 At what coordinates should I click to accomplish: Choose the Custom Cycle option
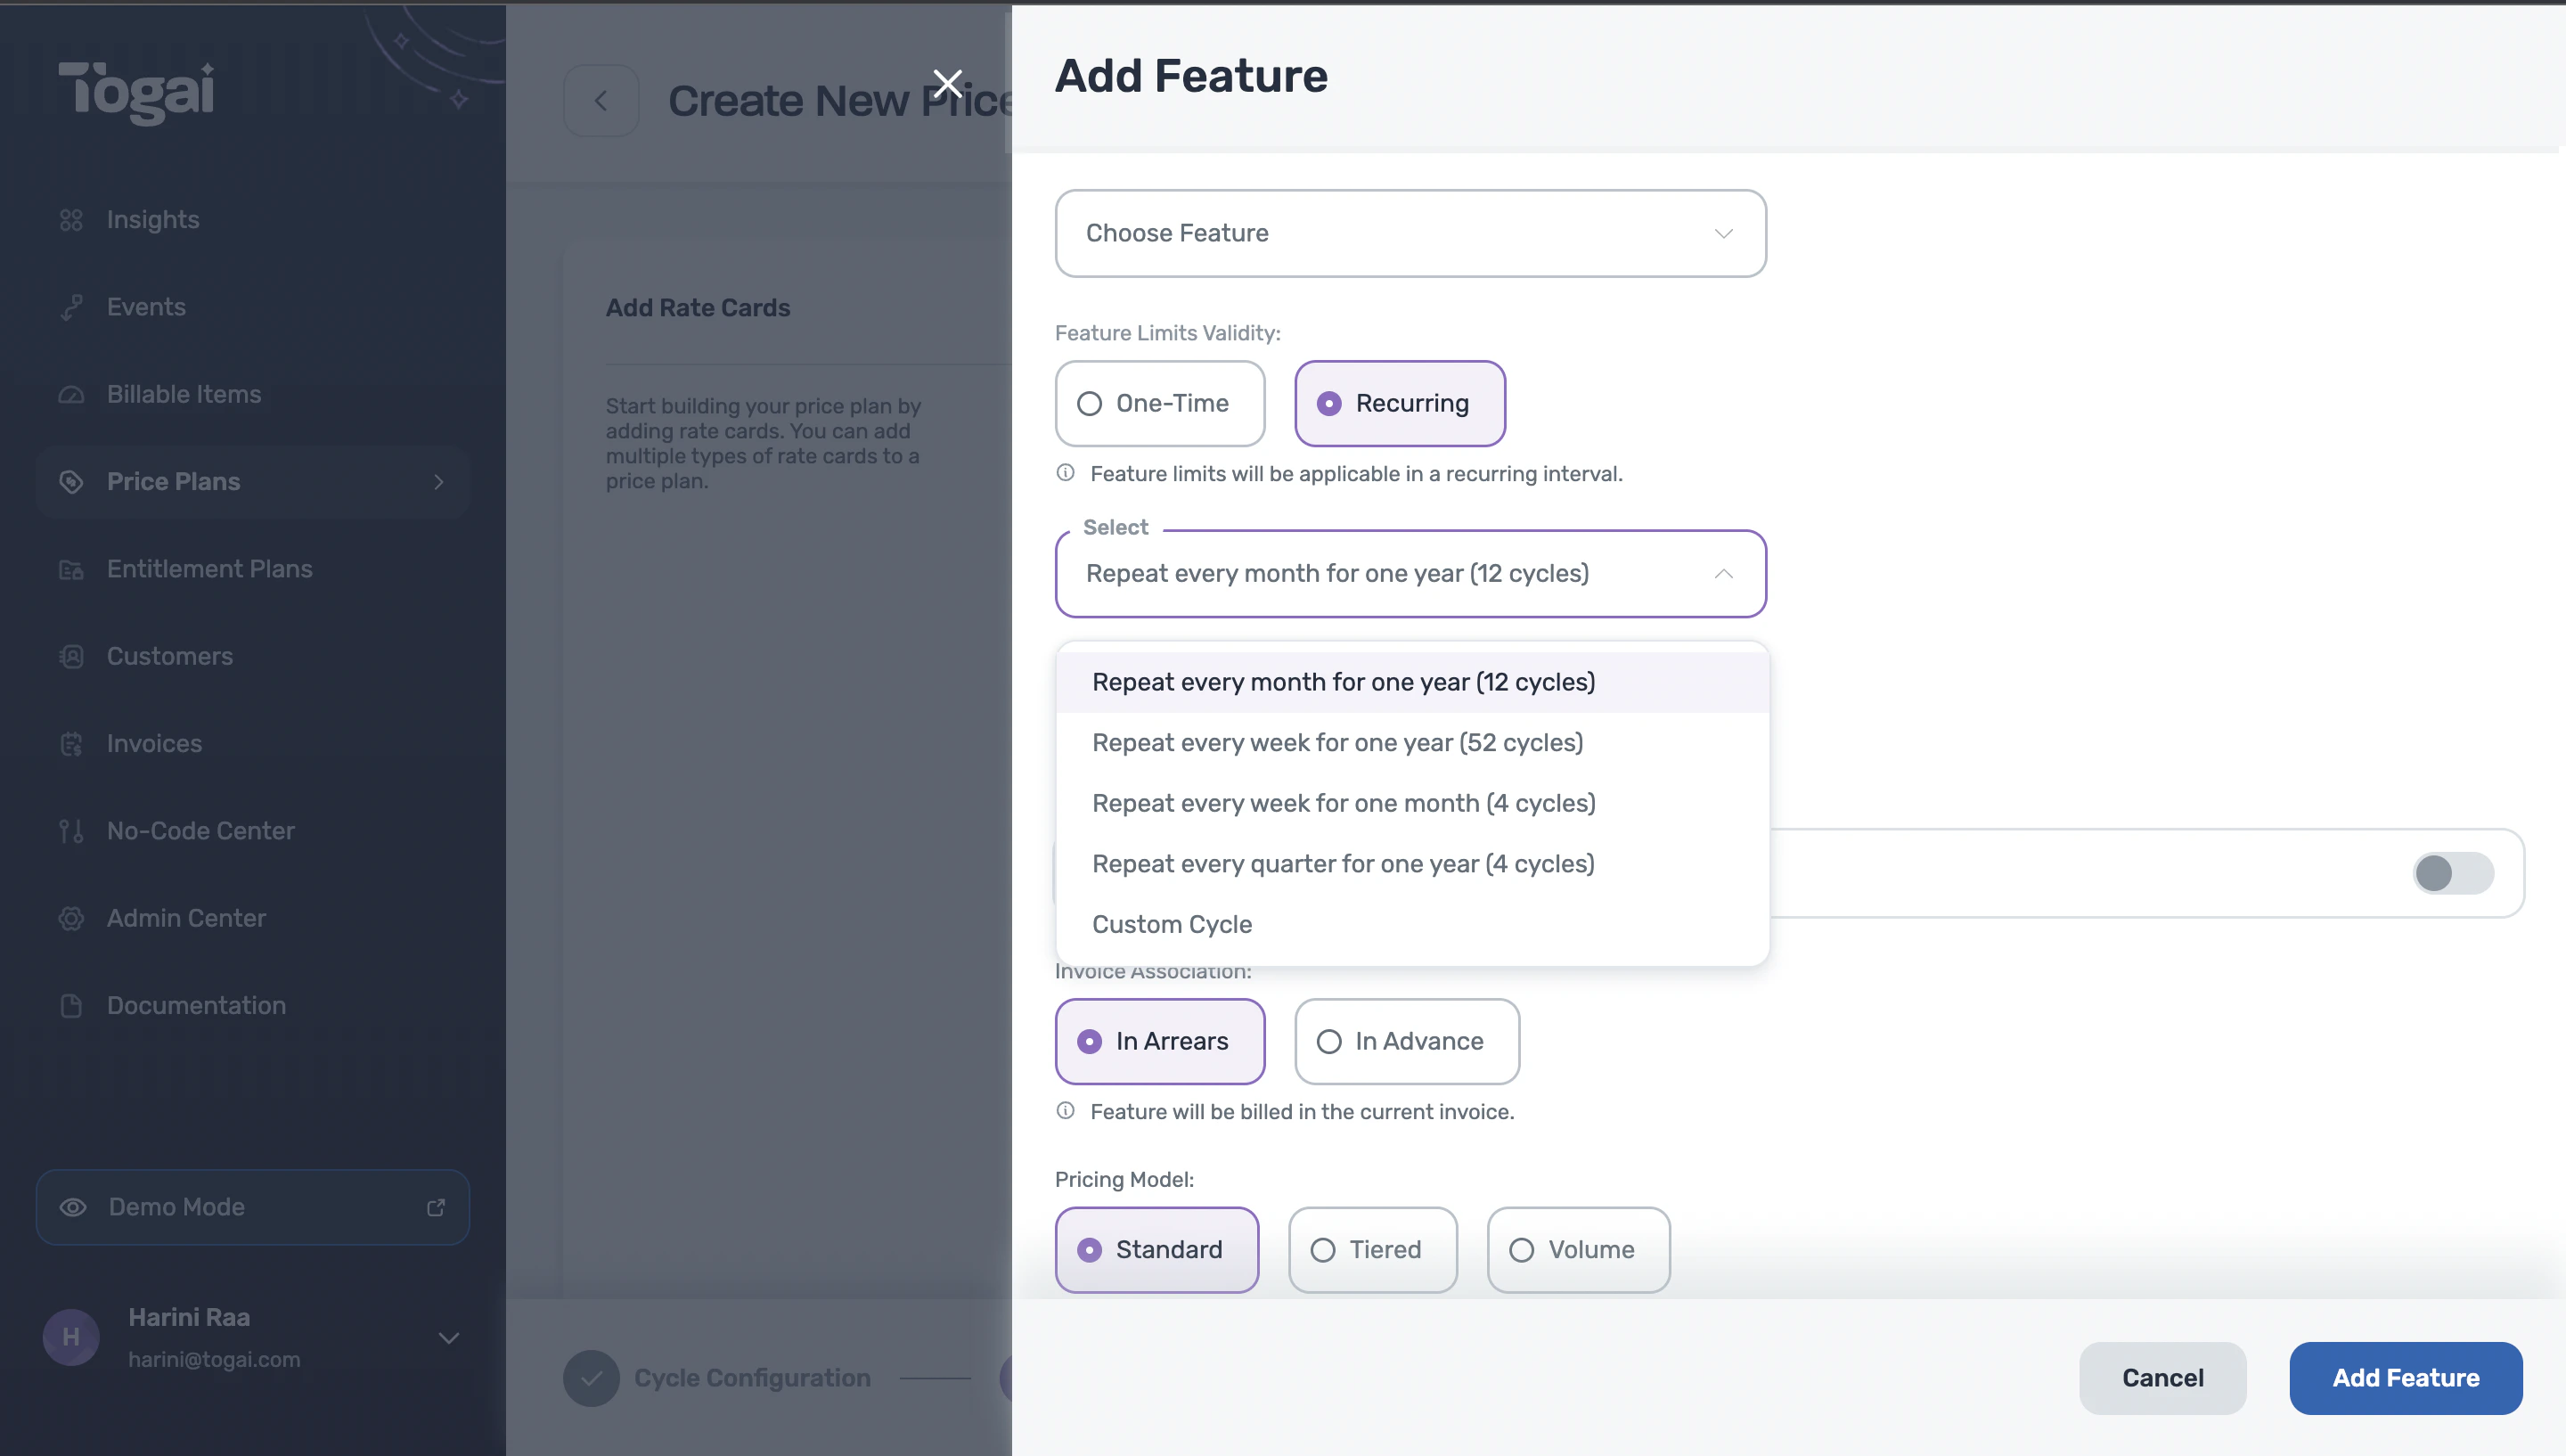(x=1172, y=925)
